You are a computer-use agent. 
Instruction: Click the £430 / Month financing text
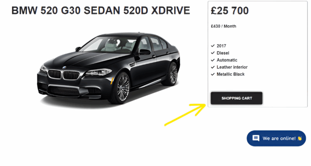click(224, 26)
